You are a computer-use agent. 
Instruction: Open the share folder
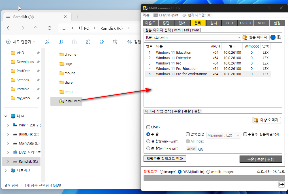pyautogui.click(x=66, y=83)
